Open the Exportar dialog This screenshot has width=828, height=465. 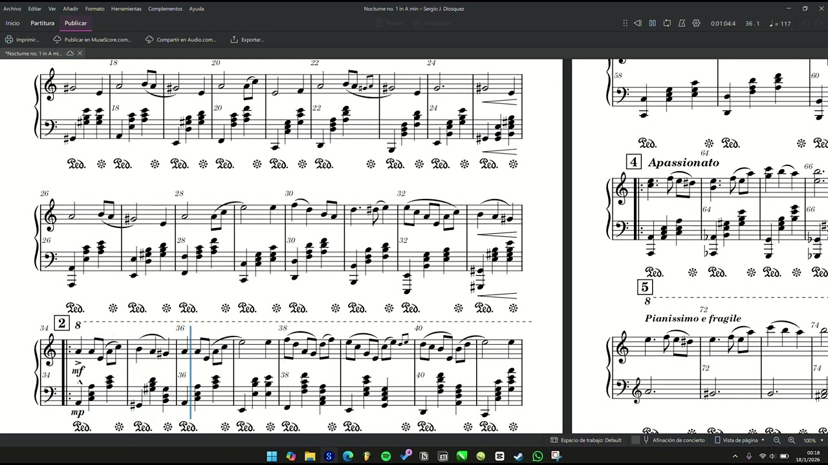246,39
